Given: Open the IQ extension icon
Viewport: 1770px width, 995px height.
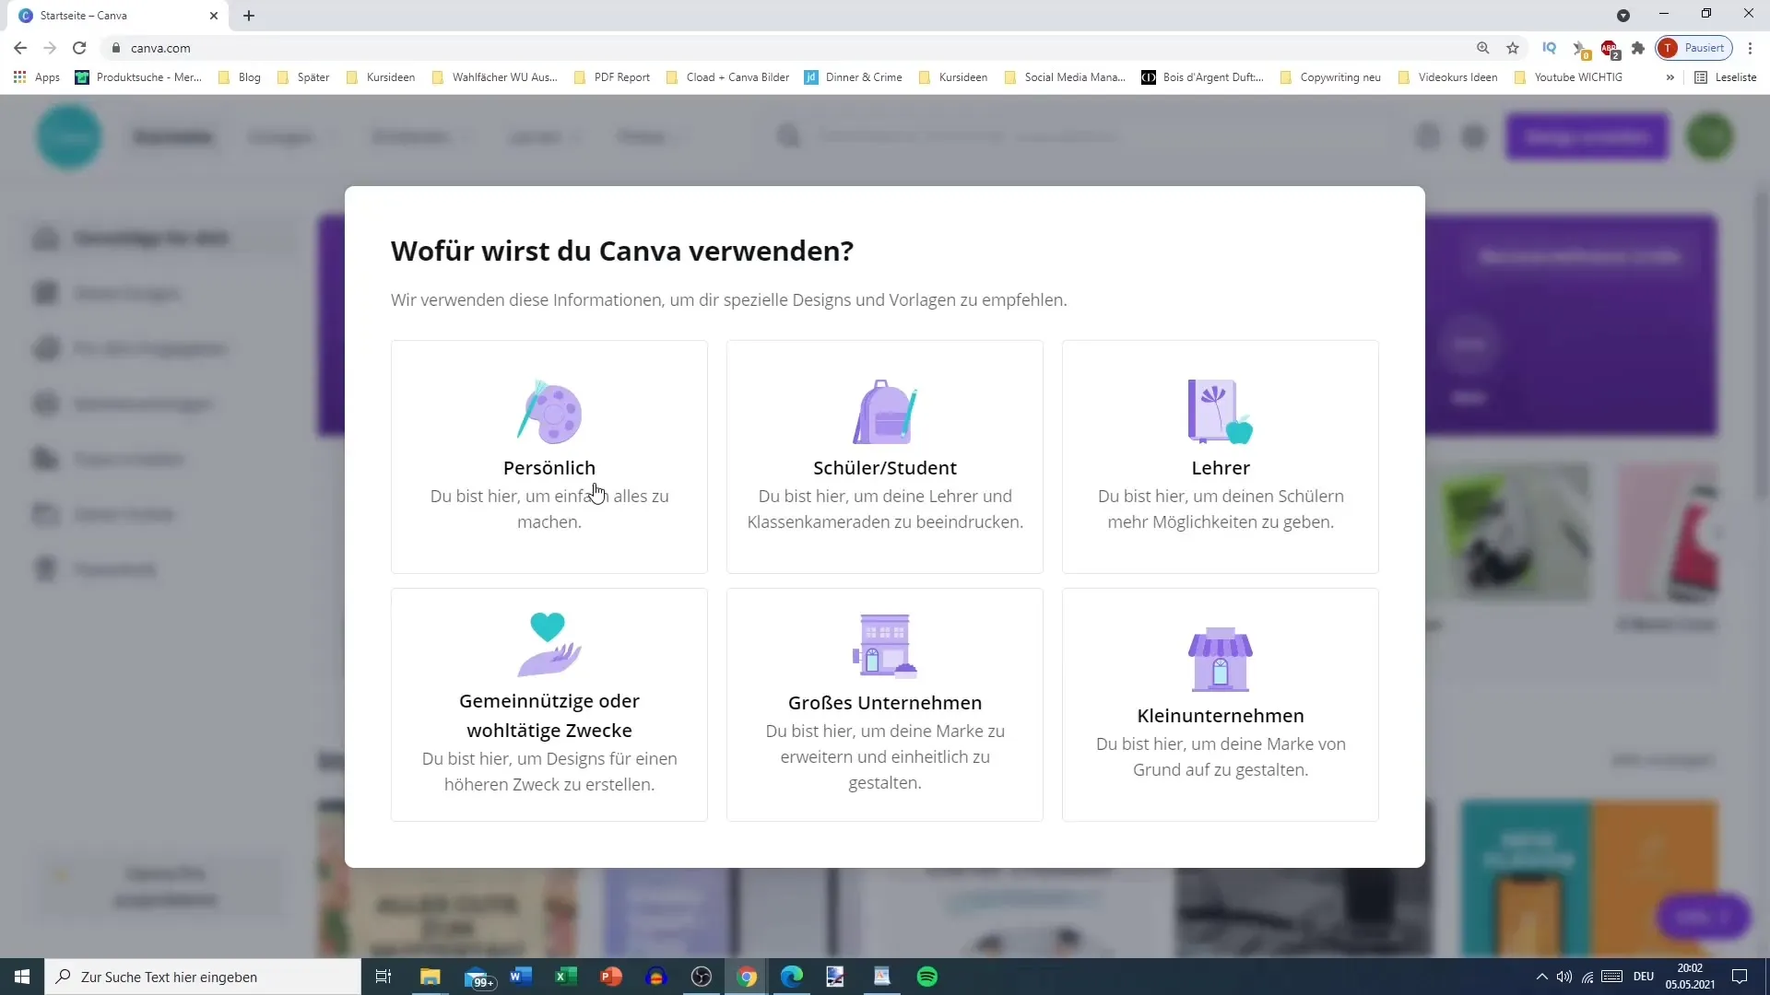Looking at the screenshot, I should [1550, 48].
